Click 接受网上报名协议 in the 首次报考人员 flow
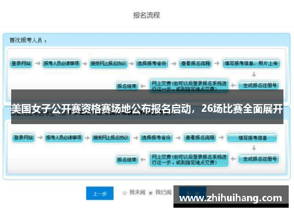Viewport: 294px width, 213px height. (108, 64)
